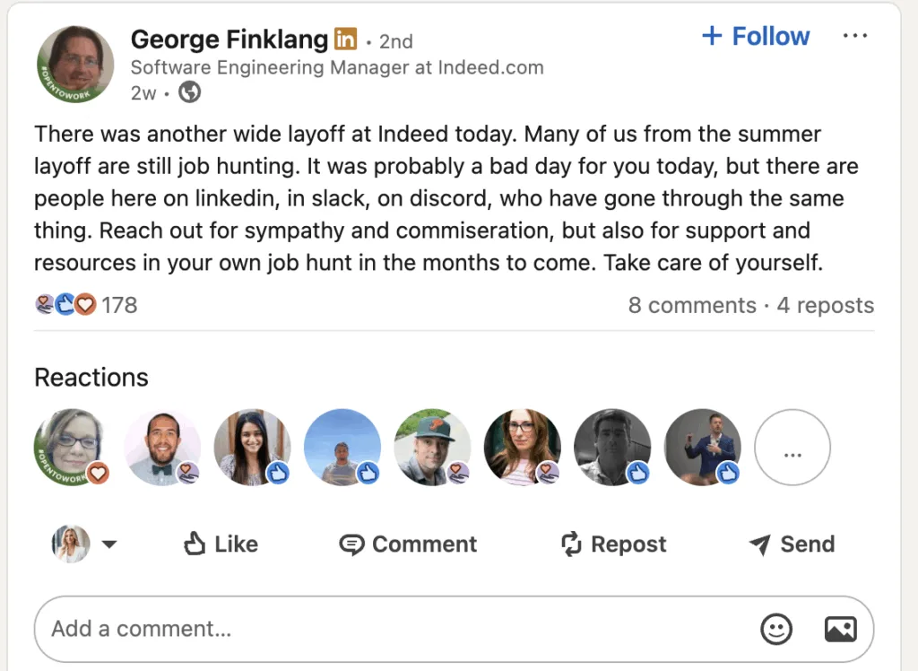Open the 8 comments link
Image resolution: width=918 pixels, height=671 pixels.
(x=692, y=305)
